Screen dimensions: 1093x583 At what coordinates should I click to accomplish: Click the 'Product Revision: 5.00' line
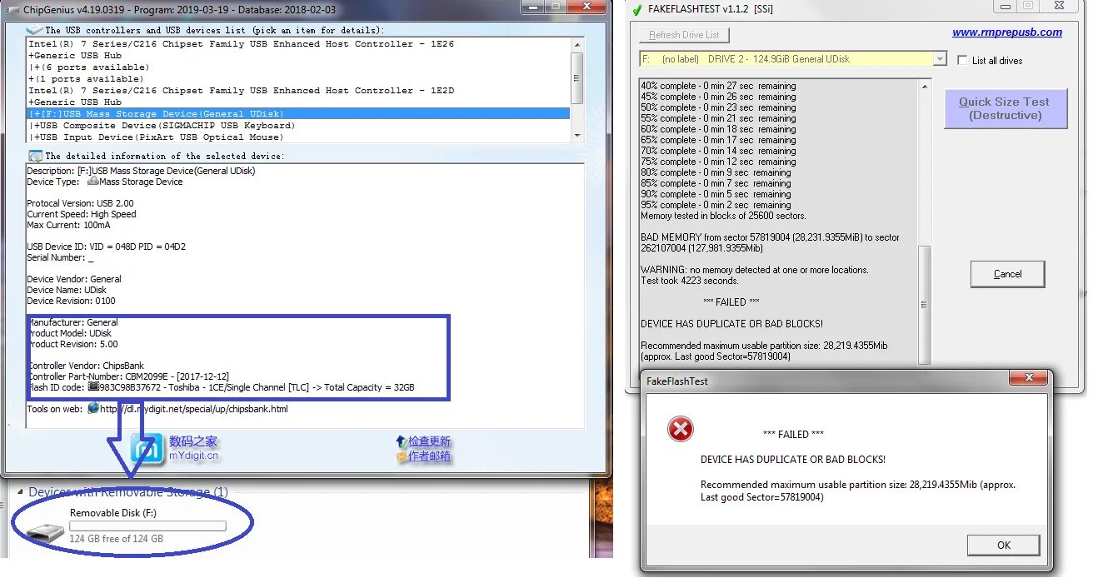tap(73, 344)
